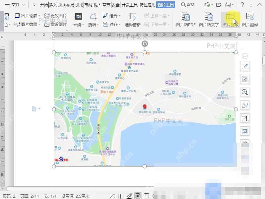Collapse the ribbon with the up chevron
The image size is (265, 199).
[260, 5]
